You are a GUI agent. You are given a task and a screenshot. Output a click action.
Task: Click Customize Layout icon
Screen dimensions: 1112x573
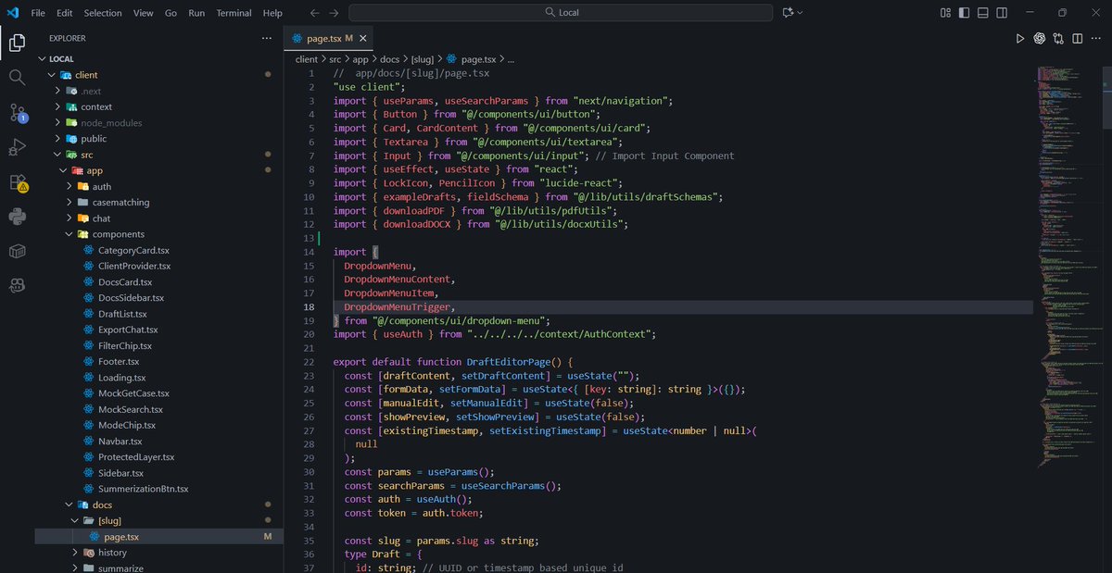pos(945,13)
